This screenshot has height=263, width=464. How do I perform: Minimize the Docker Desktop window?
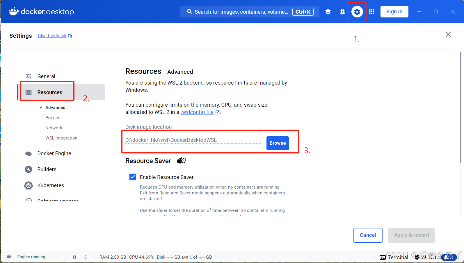(x=419, y=12)
